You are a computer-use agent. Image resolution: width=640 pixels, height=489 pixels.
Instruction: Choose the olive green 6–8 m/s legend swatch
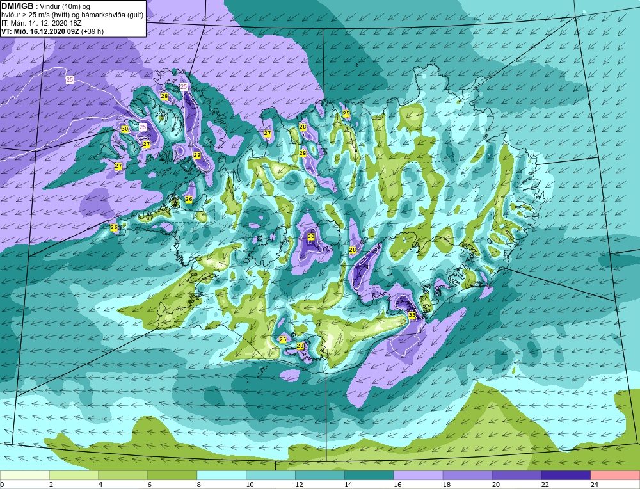[172, 476]
